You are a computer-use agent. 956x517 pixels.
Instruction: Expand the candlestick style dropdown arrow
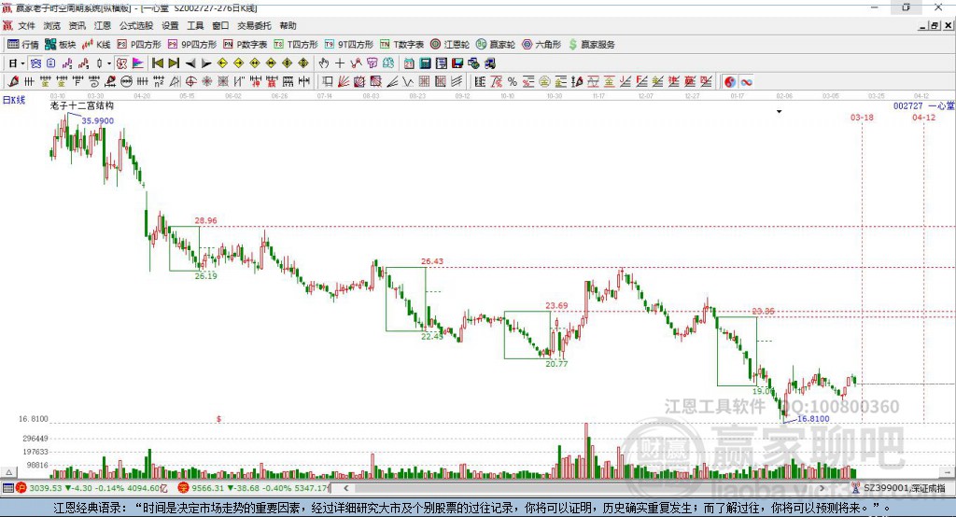pos(109,63)
